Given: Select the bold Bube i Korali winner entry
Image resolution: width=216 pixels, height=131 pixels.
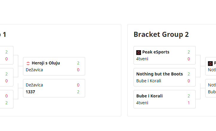Looking at the screenshot, I should [149, 96].
